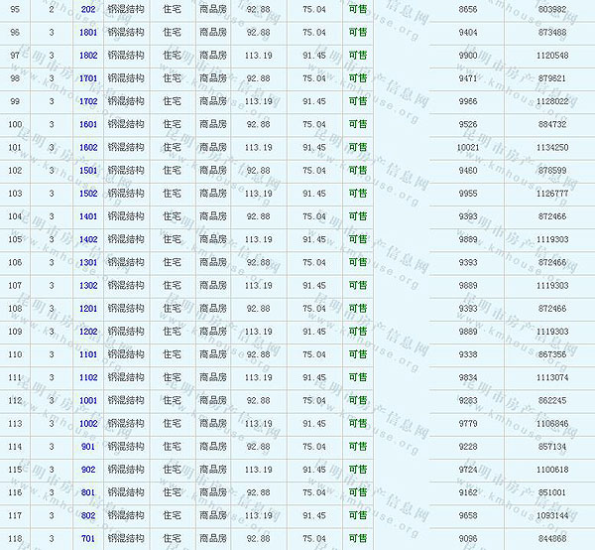Open room 1401 link
Viewport: 595px width, 550px height.
coord(88,216)
